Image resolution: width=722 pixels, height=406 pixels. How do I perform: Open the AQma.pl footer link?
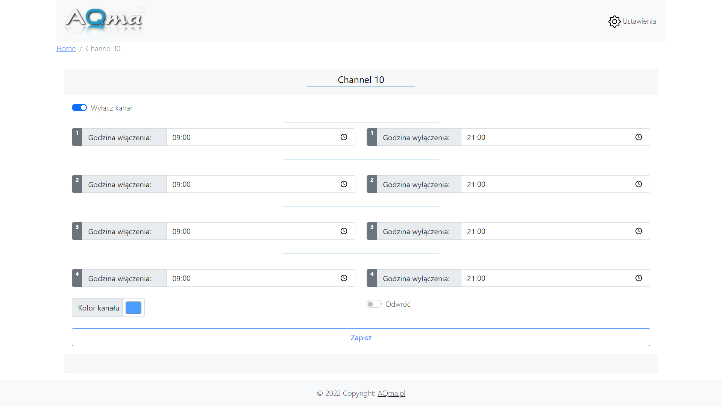(391, 393)
